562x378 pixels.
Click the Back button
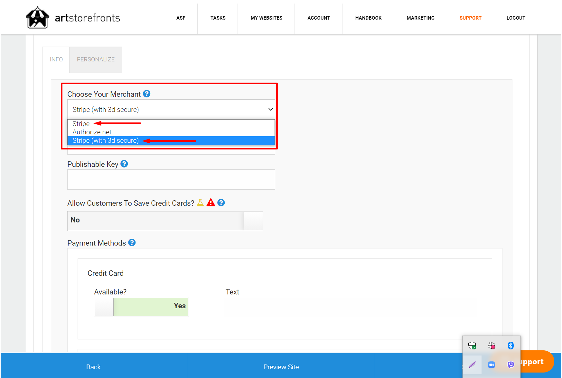[93, 367]
